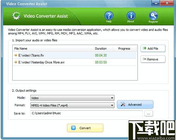Click the Progress column header
Image resolution: width=176 pixels, height=140 pixels.
(x=124, y=49)
